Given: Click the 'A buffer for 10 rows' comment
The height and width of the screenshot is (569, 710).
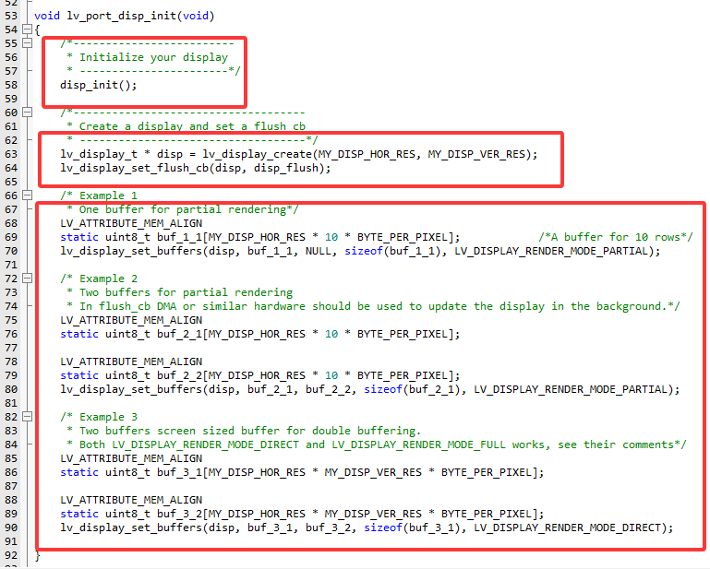Looking at the screenshot, I should 615,237.
